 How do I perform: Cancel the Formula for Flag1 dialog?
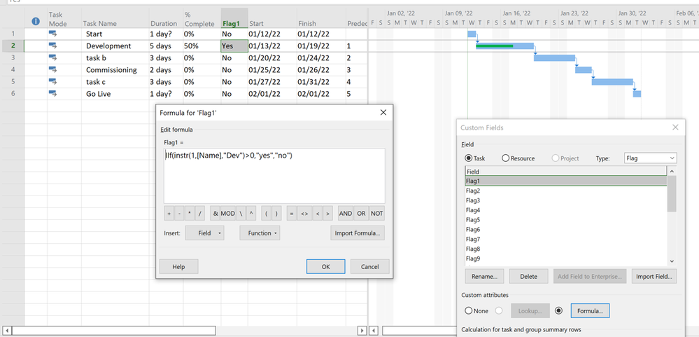pos(369,266)
